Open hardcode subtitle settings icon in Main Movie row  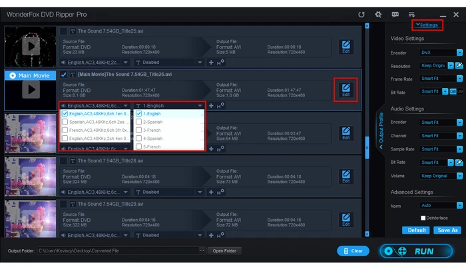[220, 105]
